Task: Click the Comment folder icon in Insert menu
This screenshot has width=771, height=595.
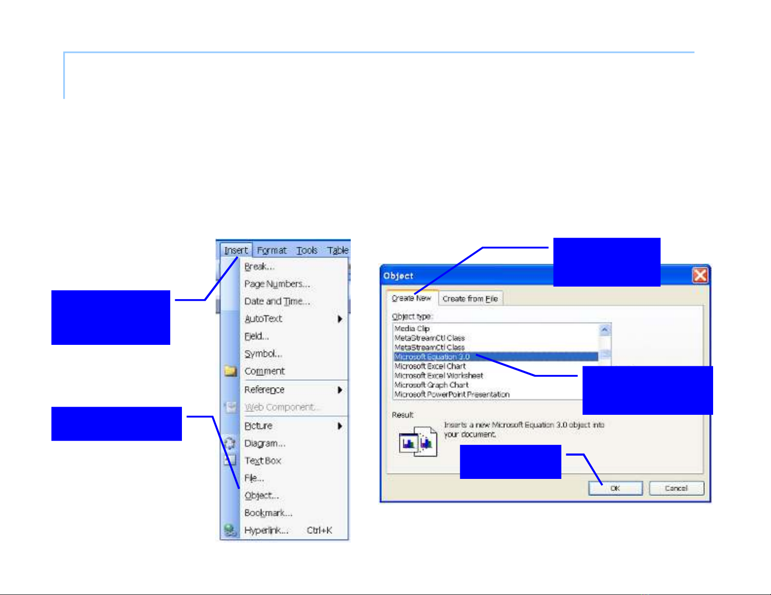Action: pos(230,372)
